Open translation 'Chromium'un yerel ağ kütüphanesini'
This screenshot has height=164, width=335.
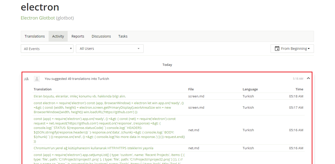[93, 148]
